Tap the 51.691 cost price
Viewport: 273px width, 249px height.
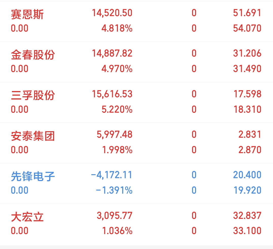pos(247,13)
